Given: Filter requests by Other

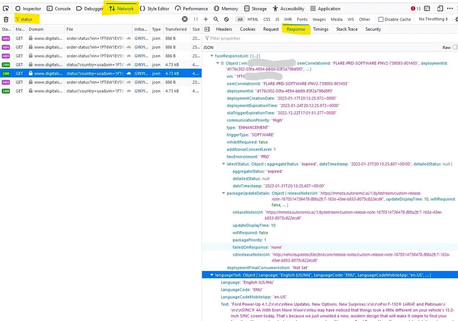Looking at the screenshot, I should click(365, 19).
